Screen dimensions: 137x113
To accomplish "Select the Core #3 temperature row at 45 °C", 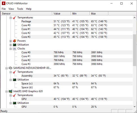I will 77,37.
